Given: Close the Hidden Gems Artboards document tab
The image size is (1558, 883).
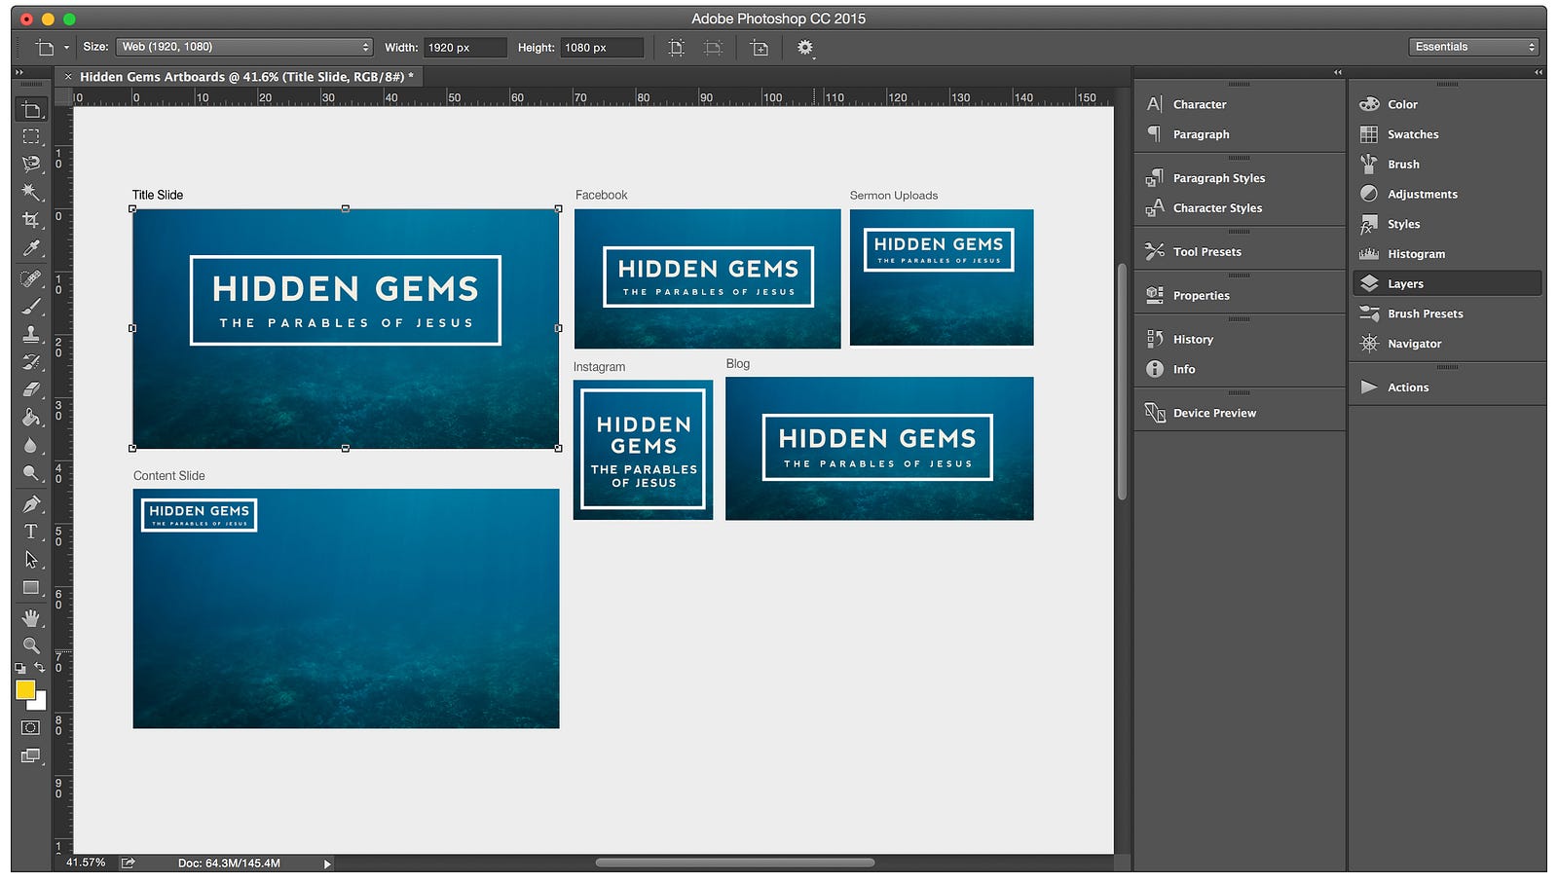Looking at the screenshot, I should tap(68, 76).
